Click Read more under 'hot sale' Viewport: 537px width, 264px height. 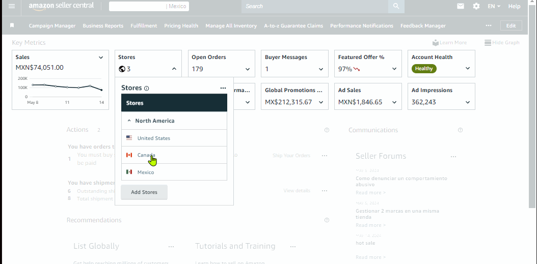click(370, 257)
